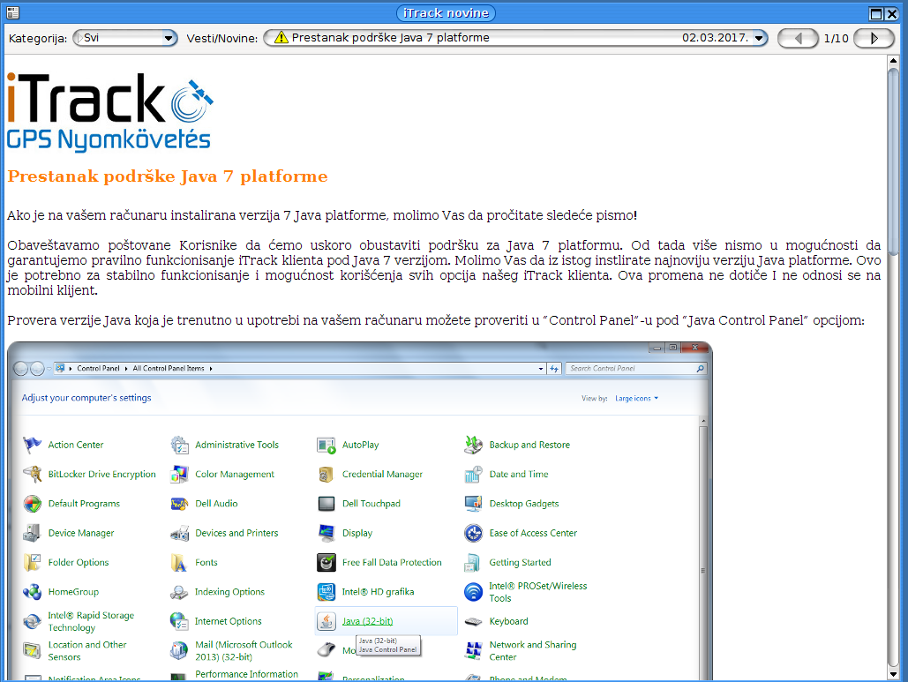Click the AutoPlay icon
The width and height of the screenshot is (908, 682).
point(326,445)
